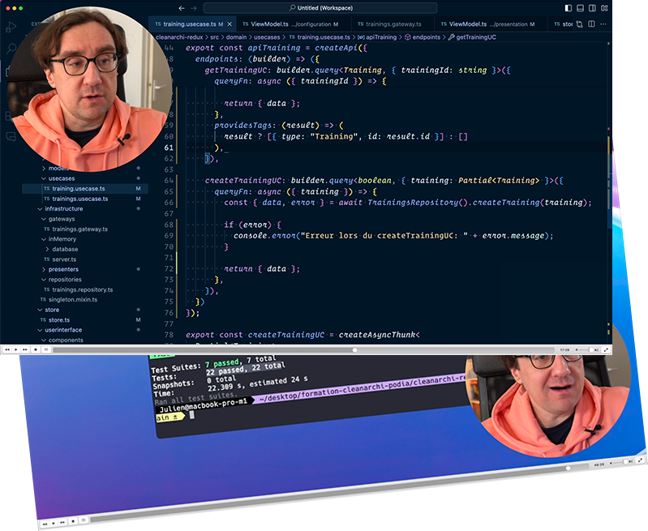Click endpoints breadcrumb symbol
The width and height of the screenshot is (648, 531).
[x=423, y=37]
